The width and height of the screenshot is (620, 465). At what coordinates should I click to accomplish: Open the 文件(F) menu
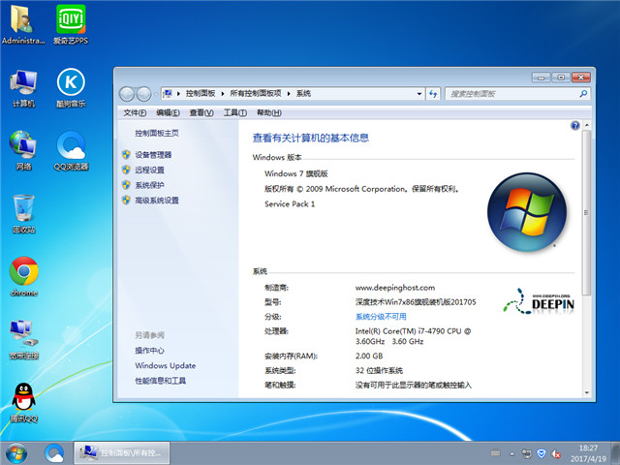pos(135,113)
